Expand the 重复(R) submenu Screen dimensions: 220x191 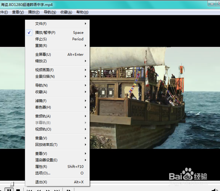point(57,46)
